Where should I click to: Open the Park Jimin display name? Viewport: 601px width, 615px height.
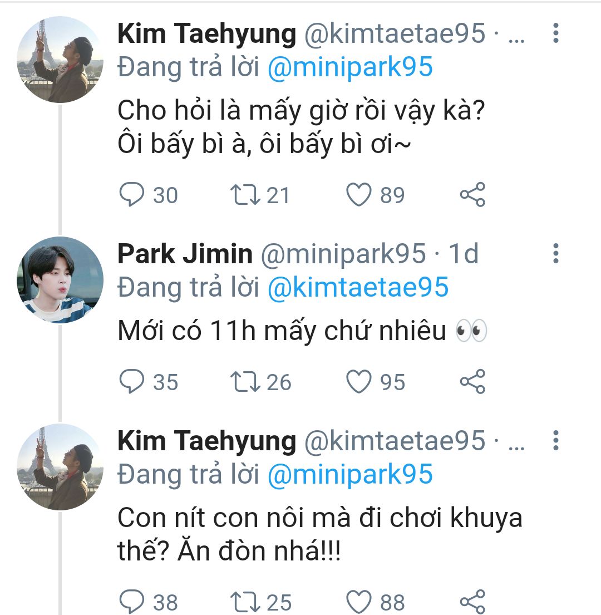[185, 254]
